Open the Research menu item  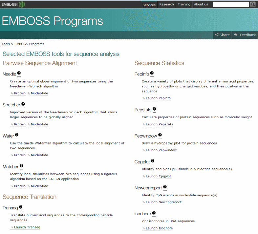click(166, 4)
